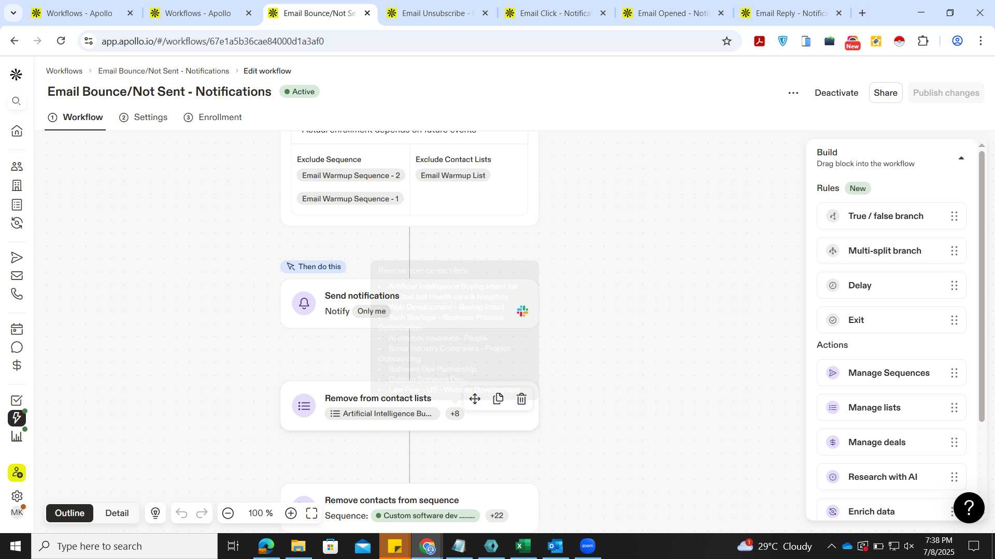This screenshot has width=995, height=559.
Task: Zoom in the workflow canvas
Action: click(x=291, y=513)
